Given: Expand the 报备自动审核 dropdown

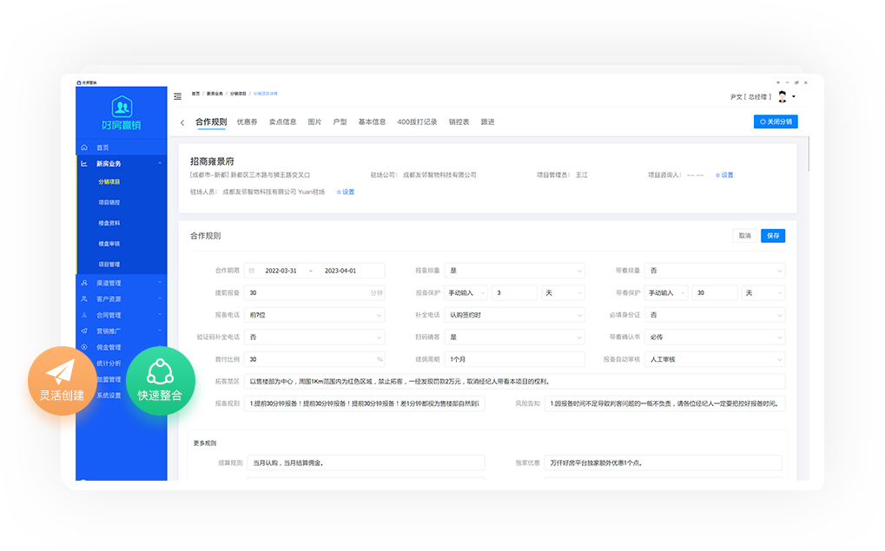Looking at the screenshot, I should pos(715,359).
